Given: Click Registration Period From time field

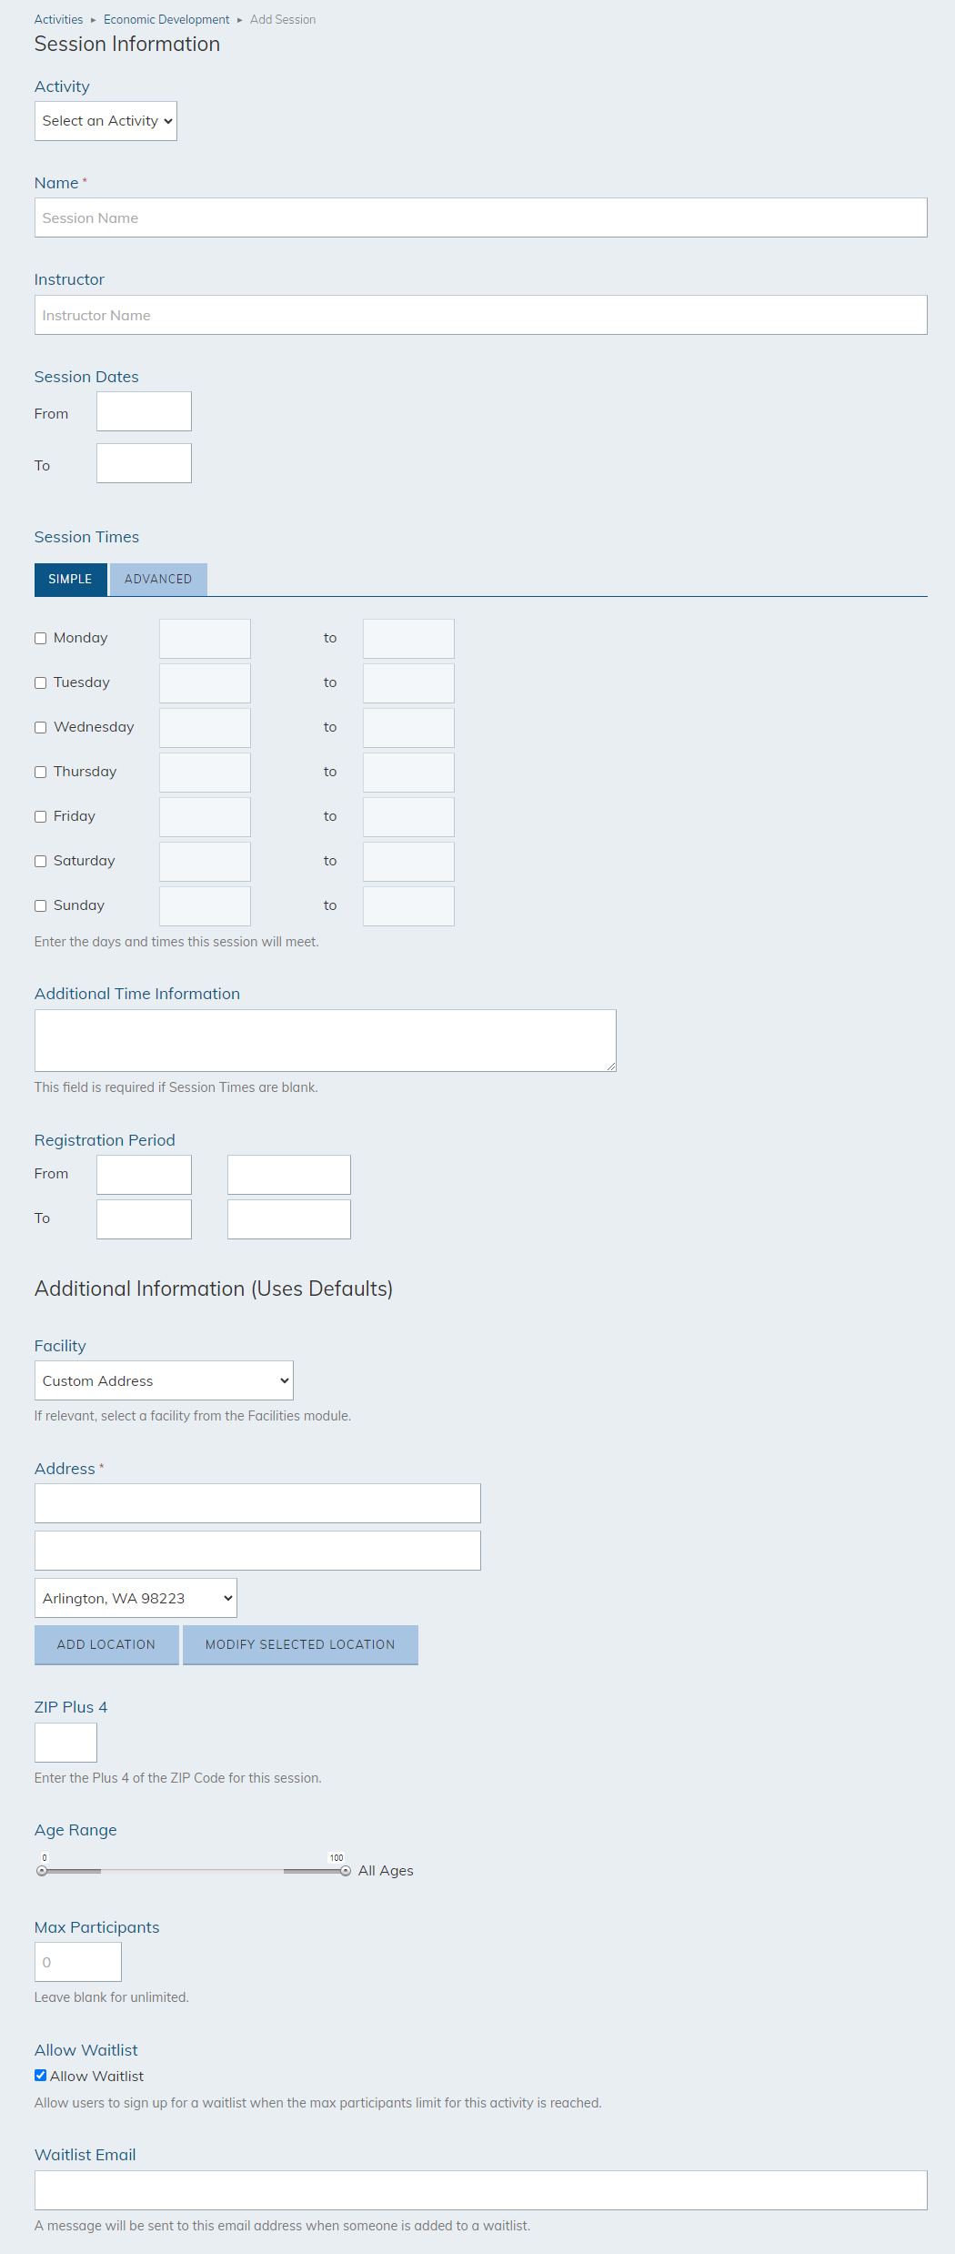Looking at the screenshot, I should [x=289, y=1175].
